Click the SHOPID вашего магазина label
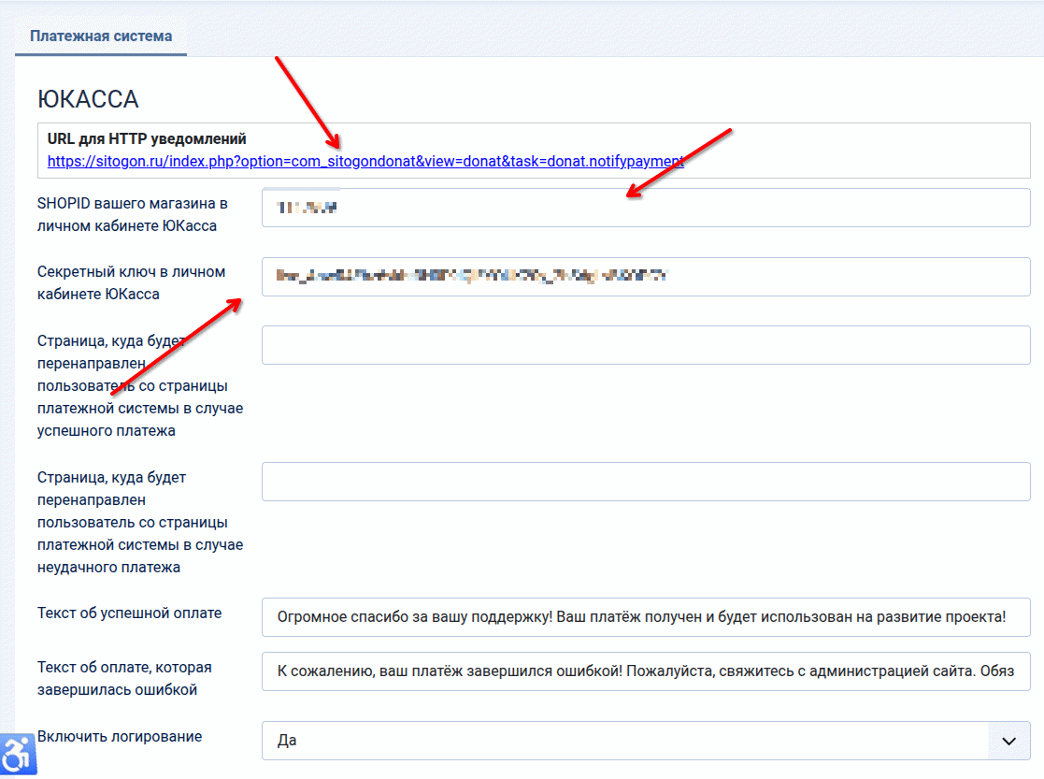The image size is (1044, 779). click(x=132, y=214)
